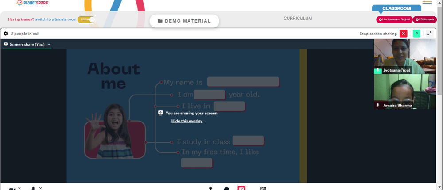Open the DEMO MATERIAL button
Viewport: 443px width, 190px height.
184,21
